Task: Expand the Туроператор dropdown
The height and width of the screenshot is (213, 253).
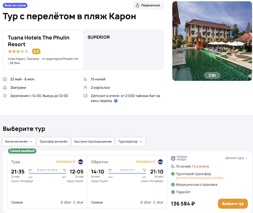Action: tap(130, 141)
